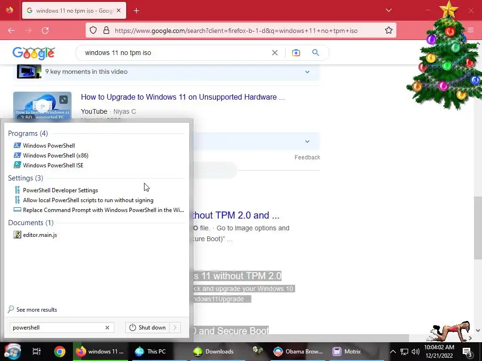Bookmark this page with star icon
Viewport: 482px width, 361px height.
pyautogui.click(x=388, y=31)
